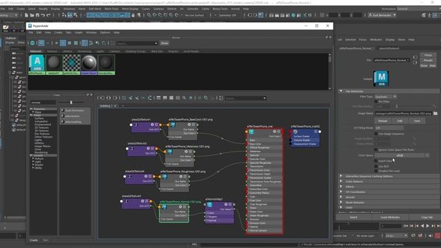Click the file texture name input field
The image size is (441, 248).
(x=391, y=60)
